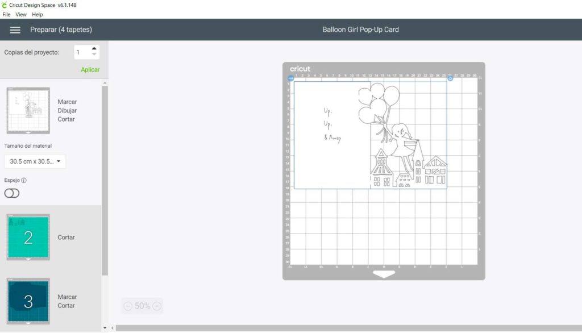The height and width of the screenshot is (333, 582).
Task: Open the hamburger main menu
Action: click(x=15, y=30)
